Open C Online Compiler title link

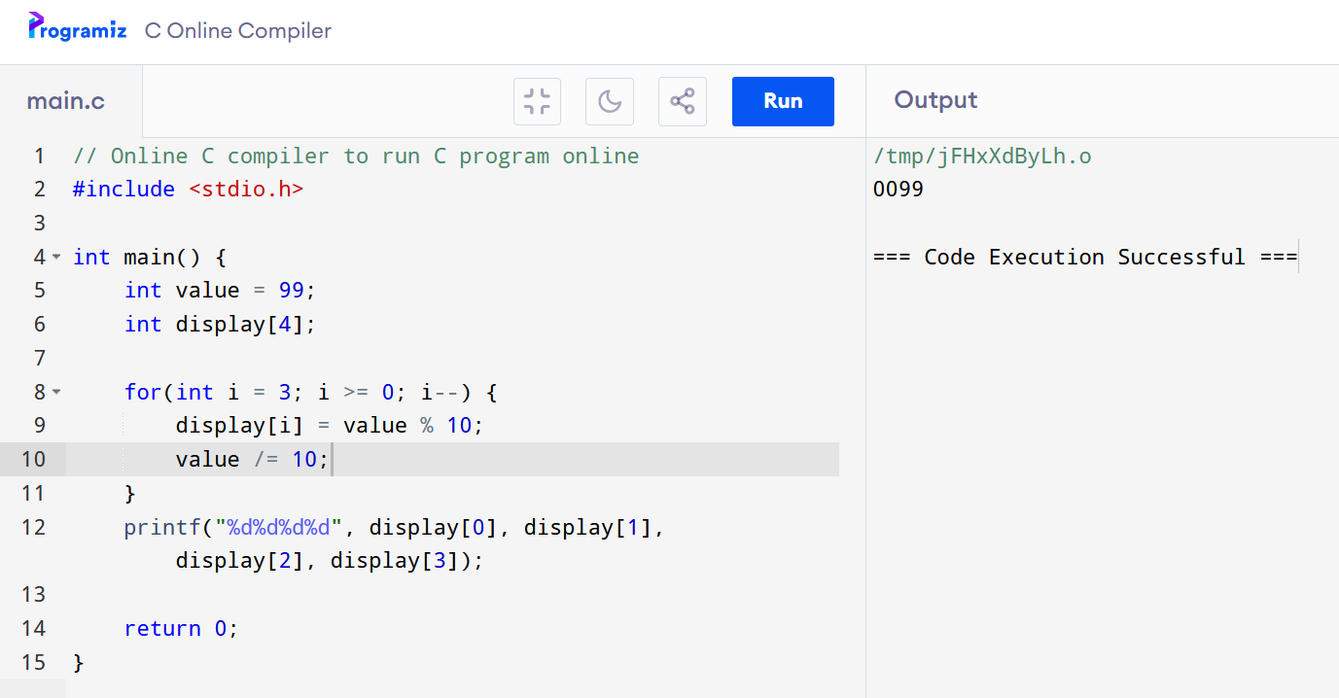[238, 30]
